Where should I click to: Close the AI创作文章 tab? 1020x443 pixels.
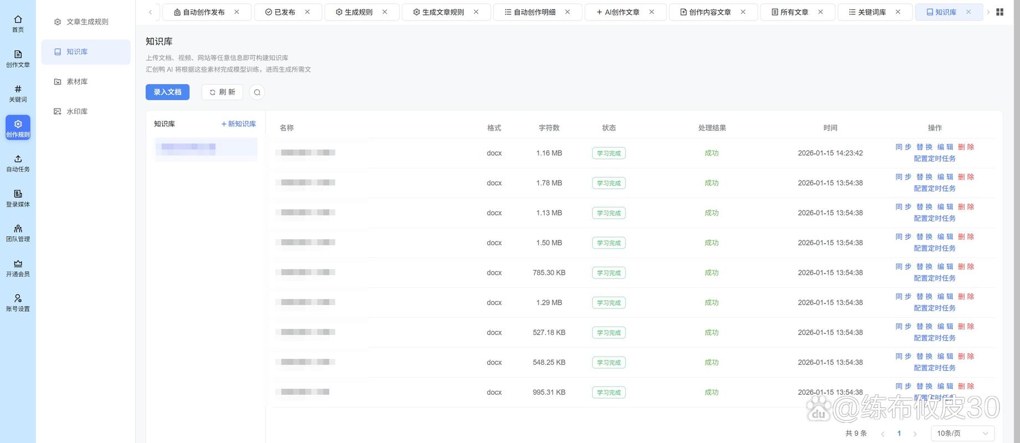coord(652,12)
